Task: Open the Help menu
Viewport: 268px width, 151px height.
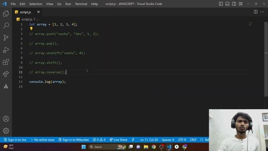Action: 94,4
